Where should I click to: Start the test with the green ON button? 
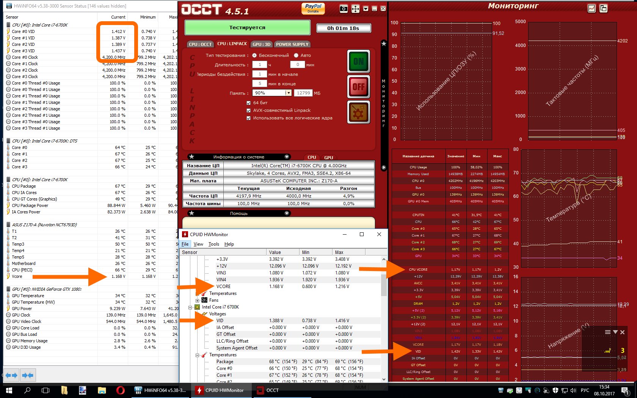(358, 61)
